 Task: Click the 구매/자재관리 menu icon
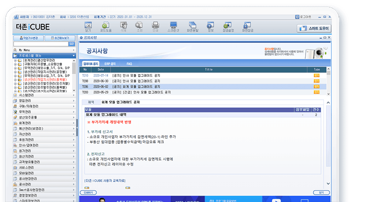pyautogui.click(x=15, y=106)
